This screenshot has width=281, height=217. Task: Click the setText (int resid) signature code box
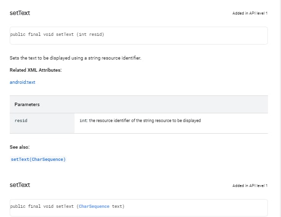click(139, 35)
